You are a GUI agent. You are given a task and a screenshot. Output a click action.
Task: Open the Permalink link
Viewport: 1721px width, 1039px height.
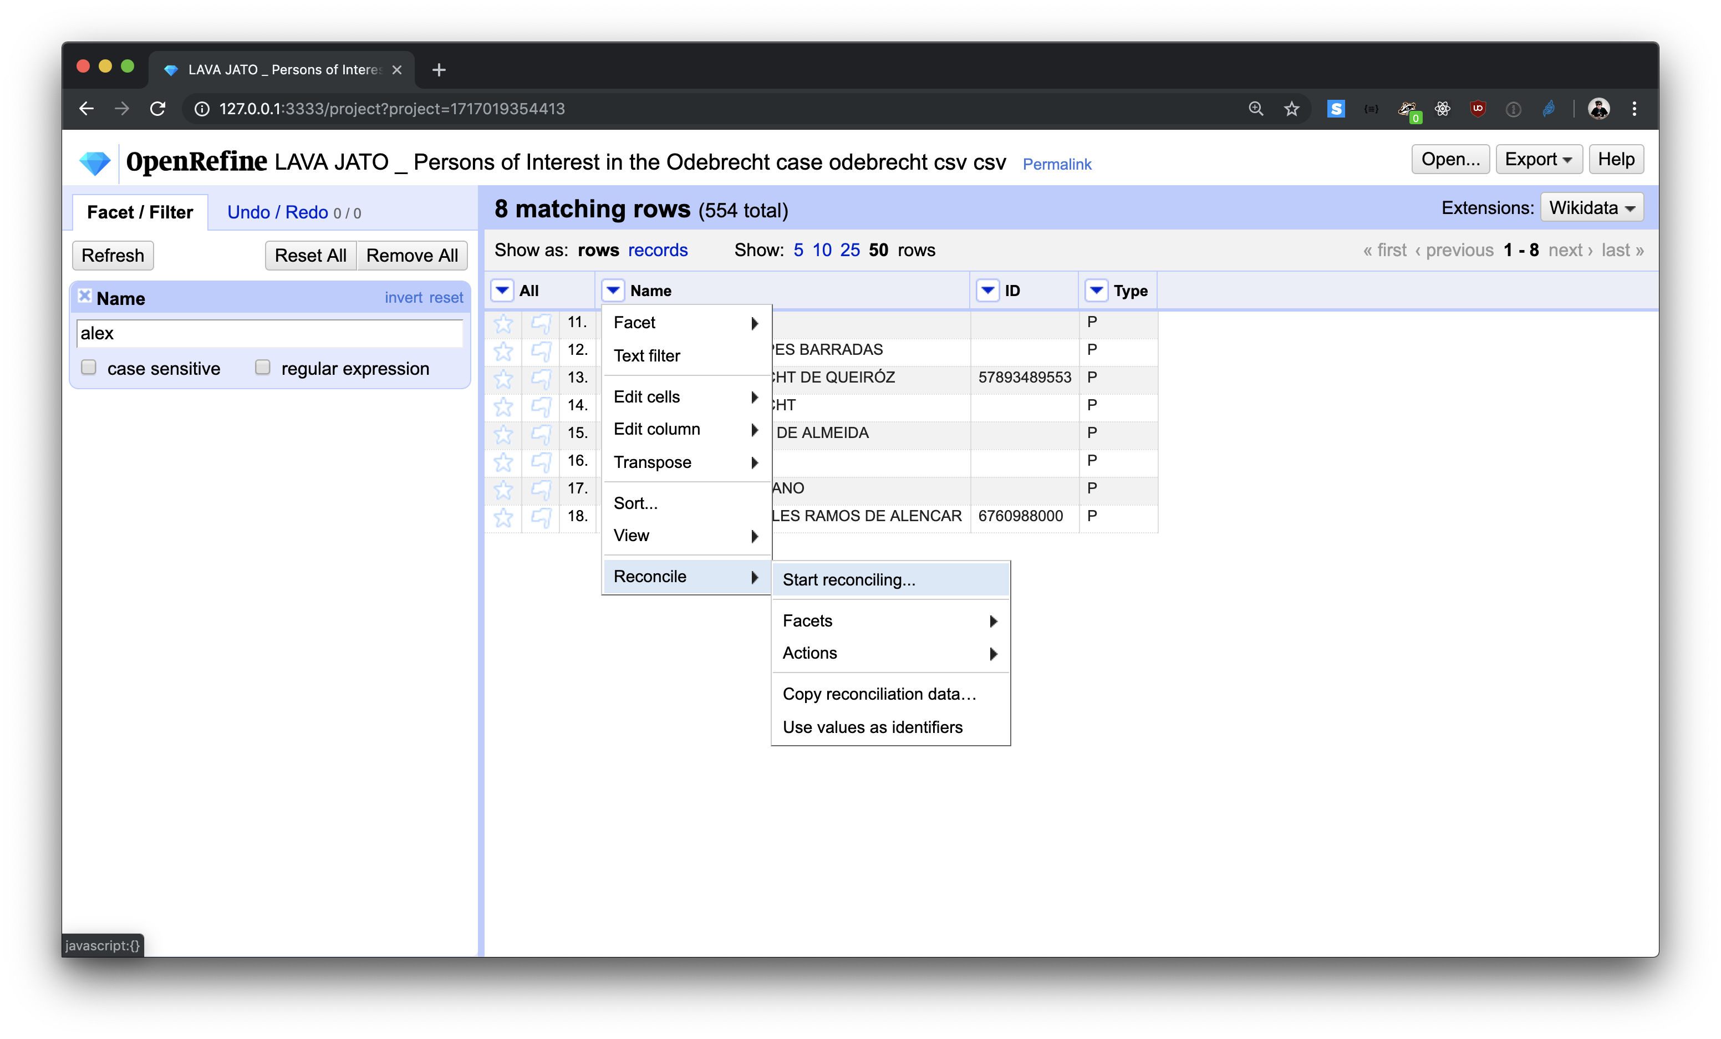pos(1056,164)
